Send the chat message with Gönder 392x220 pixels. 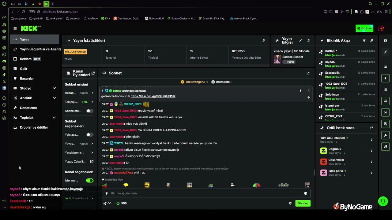coord(303,203)
